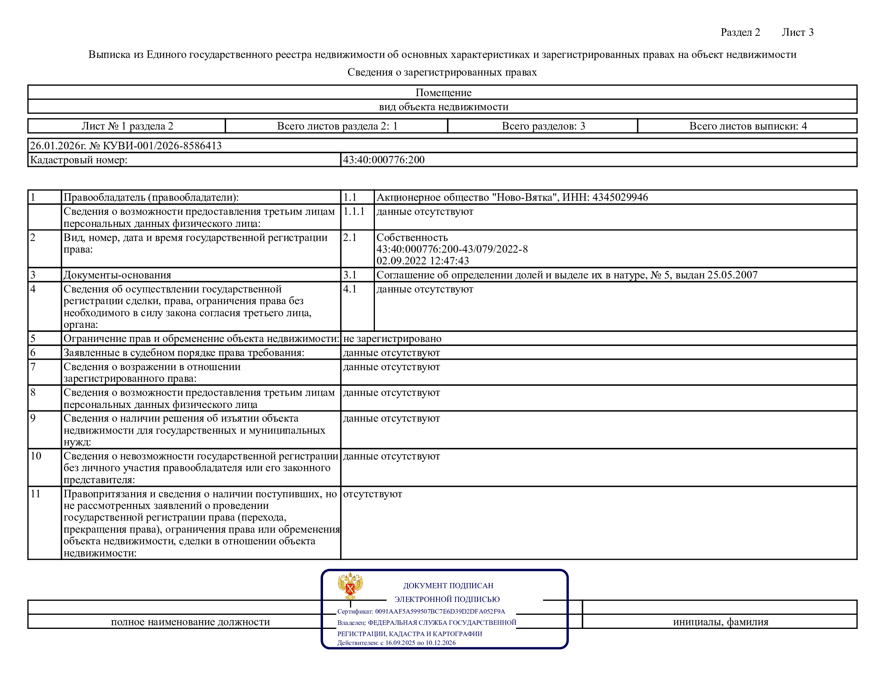Click the 'Раздел 2' header text
Image resolution: width=885 pixels, height=684 pixels.
(x=740, y=33)
